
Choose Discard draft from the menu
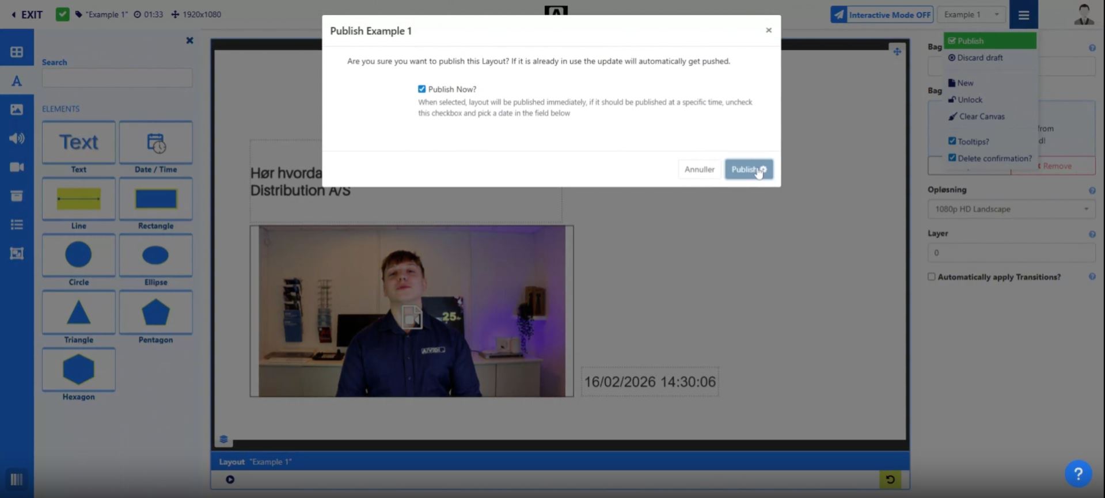tap(979, 58)
